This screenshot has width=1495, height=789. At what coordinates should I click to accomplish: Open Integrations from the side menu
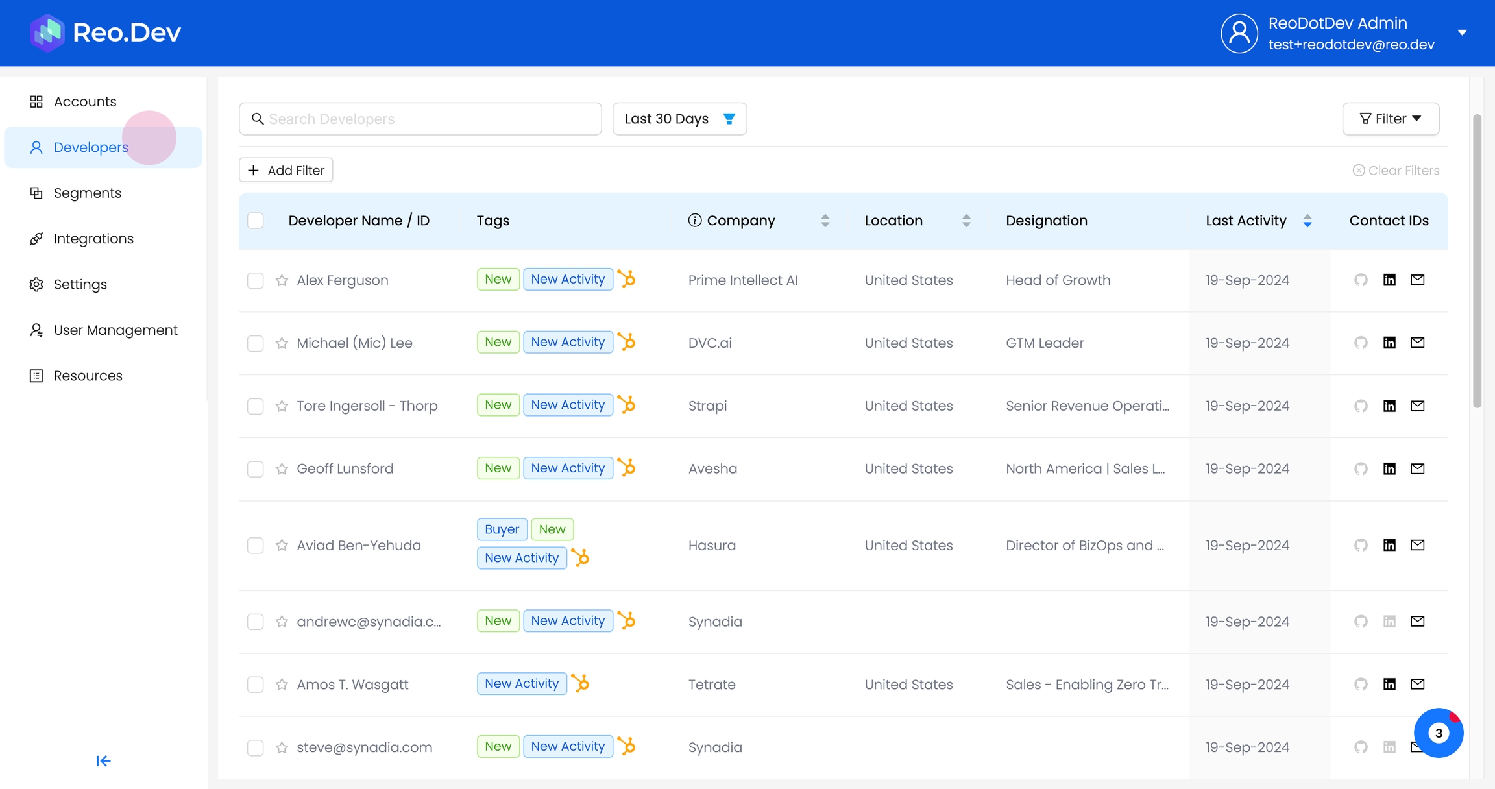tap(93, 239)
